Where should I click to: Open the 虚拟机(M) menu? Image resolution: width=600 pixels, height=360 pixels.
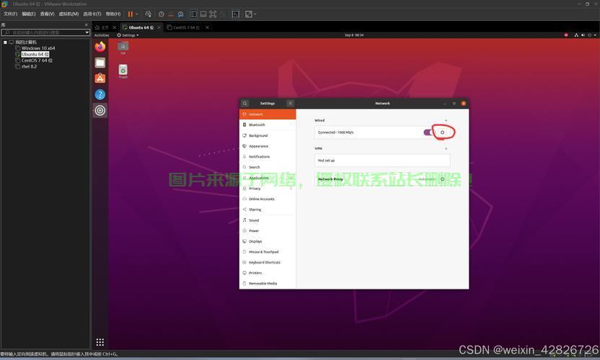click(69, 14)
